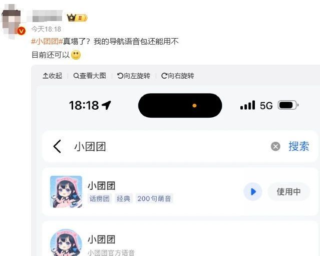Tap the blue 搜索 search button
This screenshot has width=320, height=256.
(x=299, y=146)
